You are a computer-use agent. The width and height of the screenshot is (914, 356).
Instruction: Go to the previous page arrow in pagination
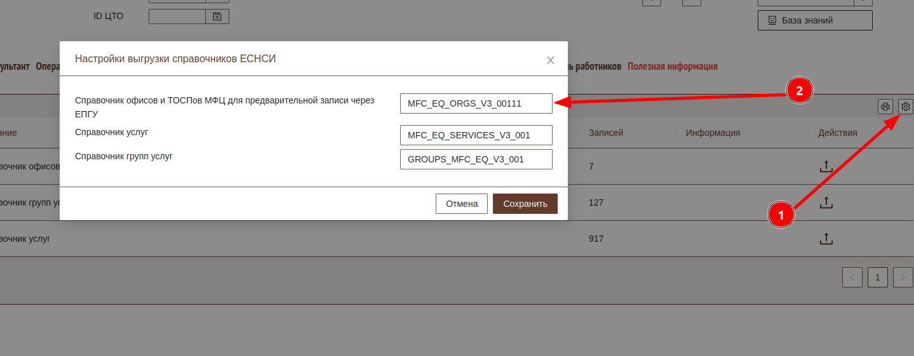tap(852, 277)
